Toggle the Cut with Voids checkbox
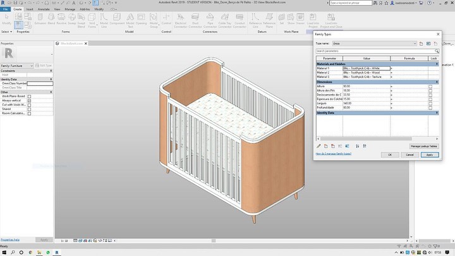The height and width of the screenshot is (256, 455). pos(29,105)
